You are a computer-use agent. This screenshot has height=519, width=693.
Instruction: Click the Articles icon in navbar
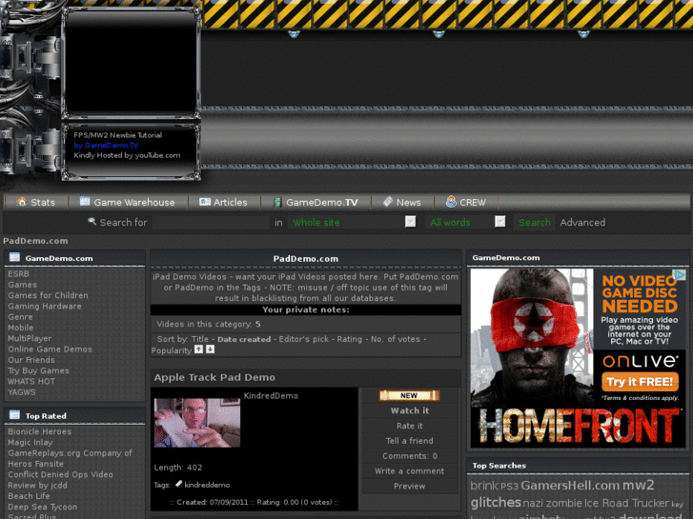click(x=205, y=202)
